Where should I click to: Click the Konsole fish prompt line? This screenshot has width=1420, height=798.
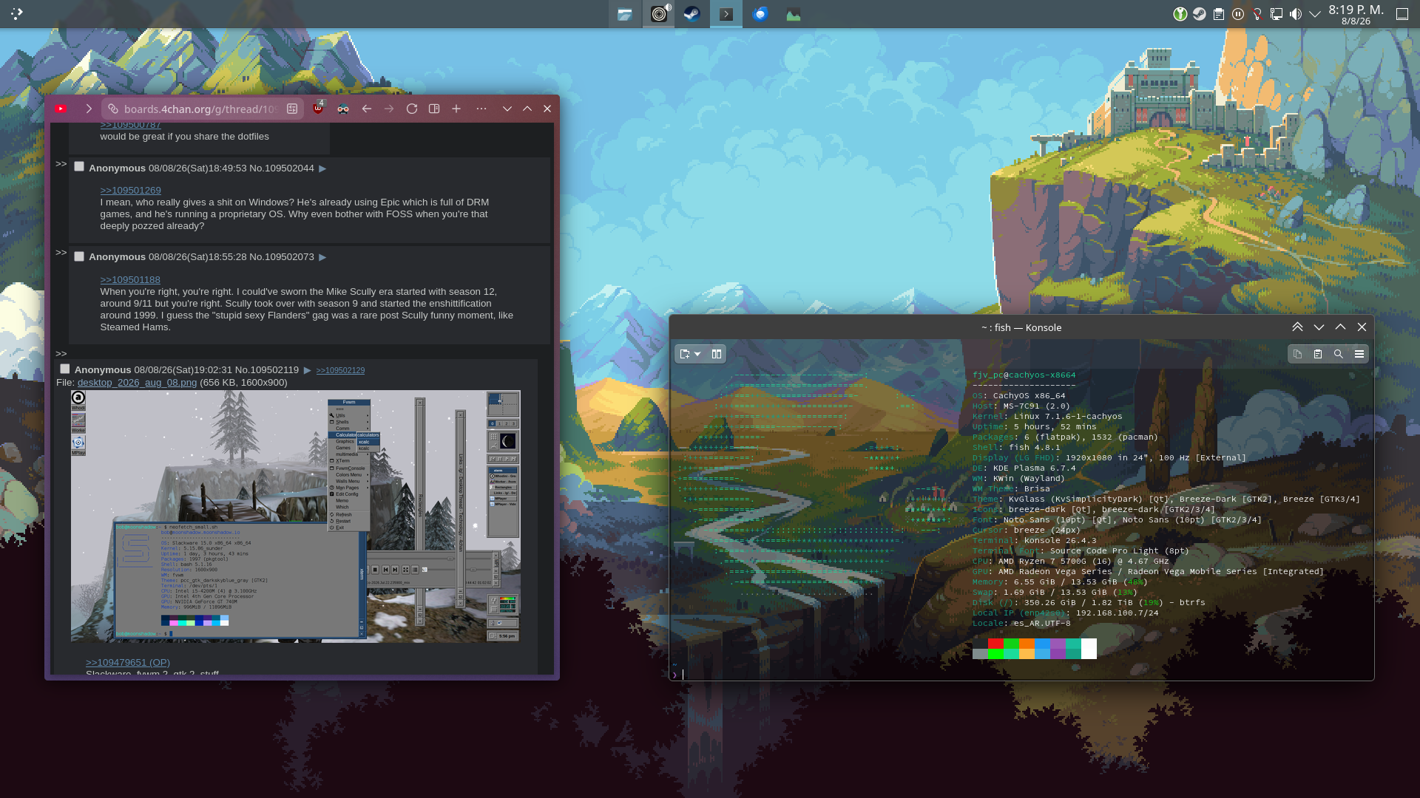pyautogui.click(x=1021, y=675)
